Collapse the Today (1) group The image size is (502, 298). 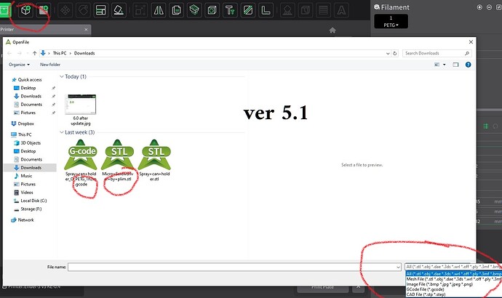point(61,76)
